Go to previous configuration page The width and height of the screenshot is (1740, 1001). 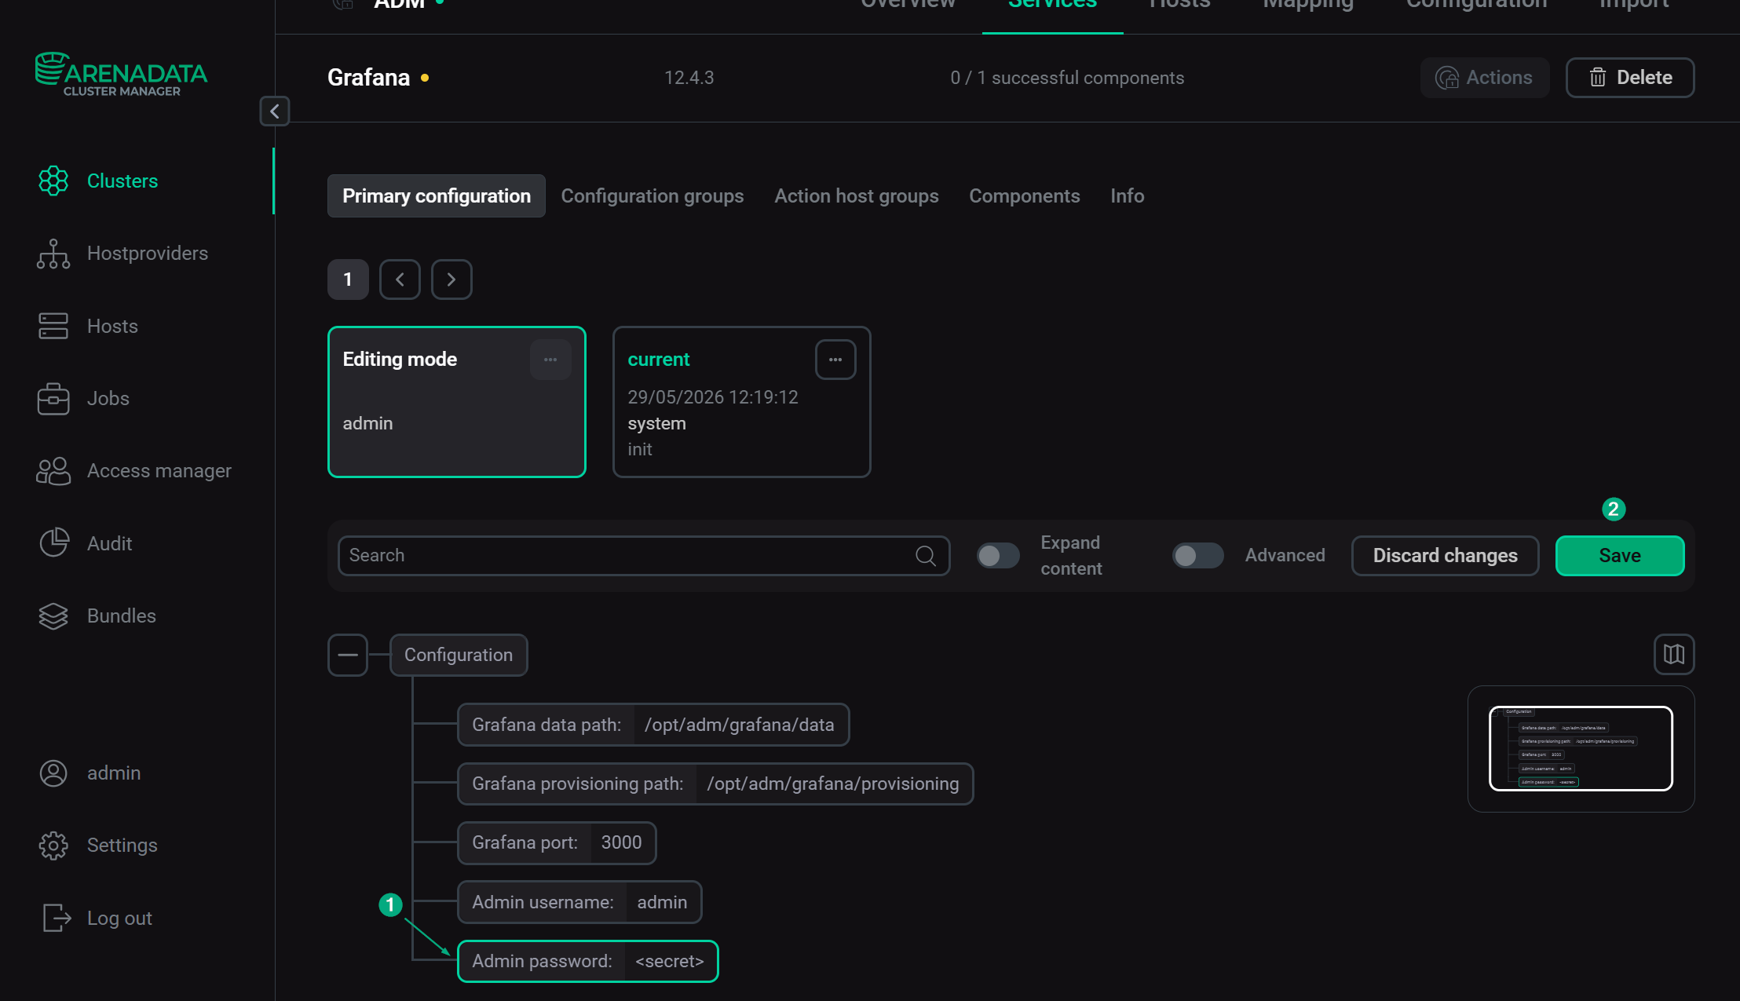(400, 279)
